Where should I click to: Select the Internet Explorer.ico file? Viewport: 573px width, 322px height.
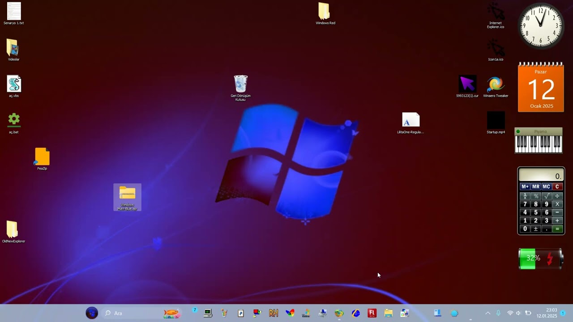496,16
